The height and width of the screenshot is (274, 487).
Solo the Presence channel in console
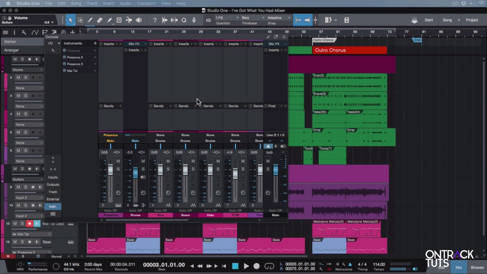point(118,169)
